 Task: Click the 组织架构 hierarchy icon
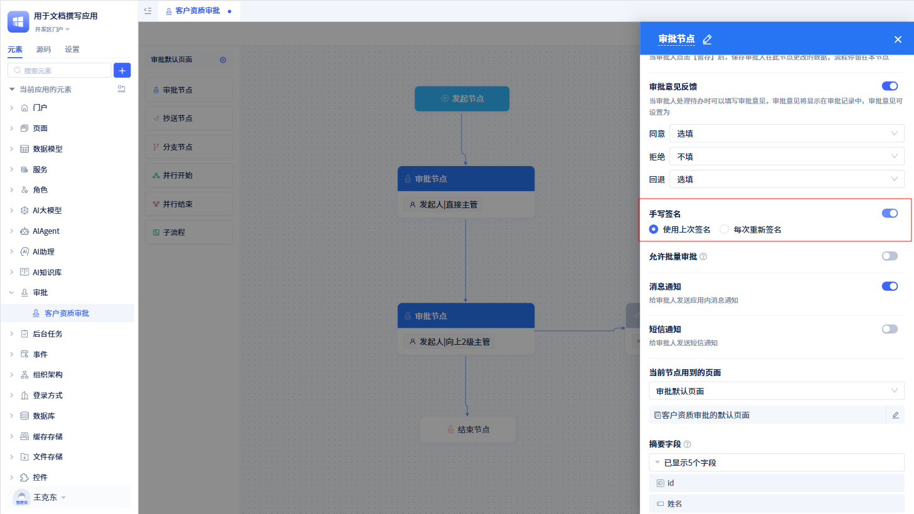pyautogui.click(x=24, y=375)
